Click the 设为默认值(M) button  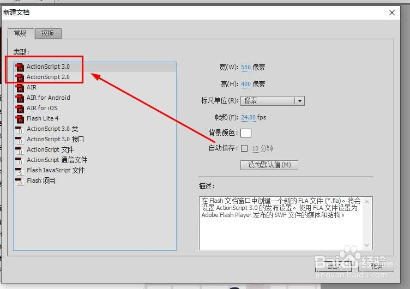pos(269,165)
